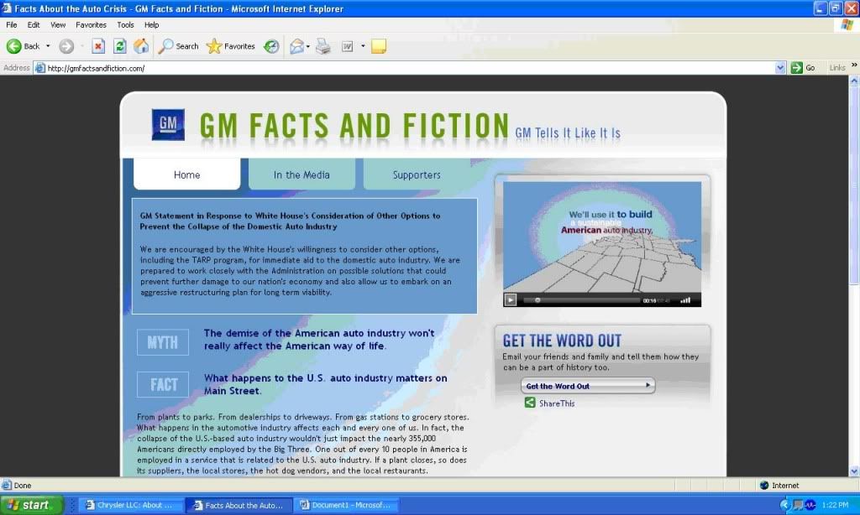Screen dimensions: 860x515
Task: Click the Windows flag throbber logo
Action: tap(847, 24)
